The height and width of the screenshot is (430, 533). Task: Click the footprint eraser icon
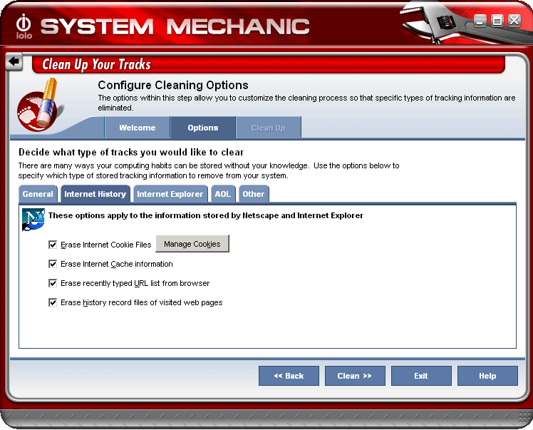[39, 104]
